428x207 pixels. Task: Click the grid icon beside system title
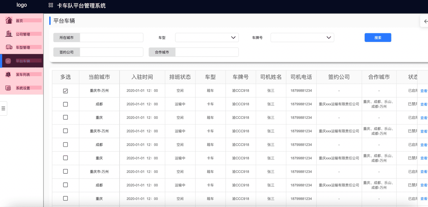pyautogui.click(x=51, y=5)
